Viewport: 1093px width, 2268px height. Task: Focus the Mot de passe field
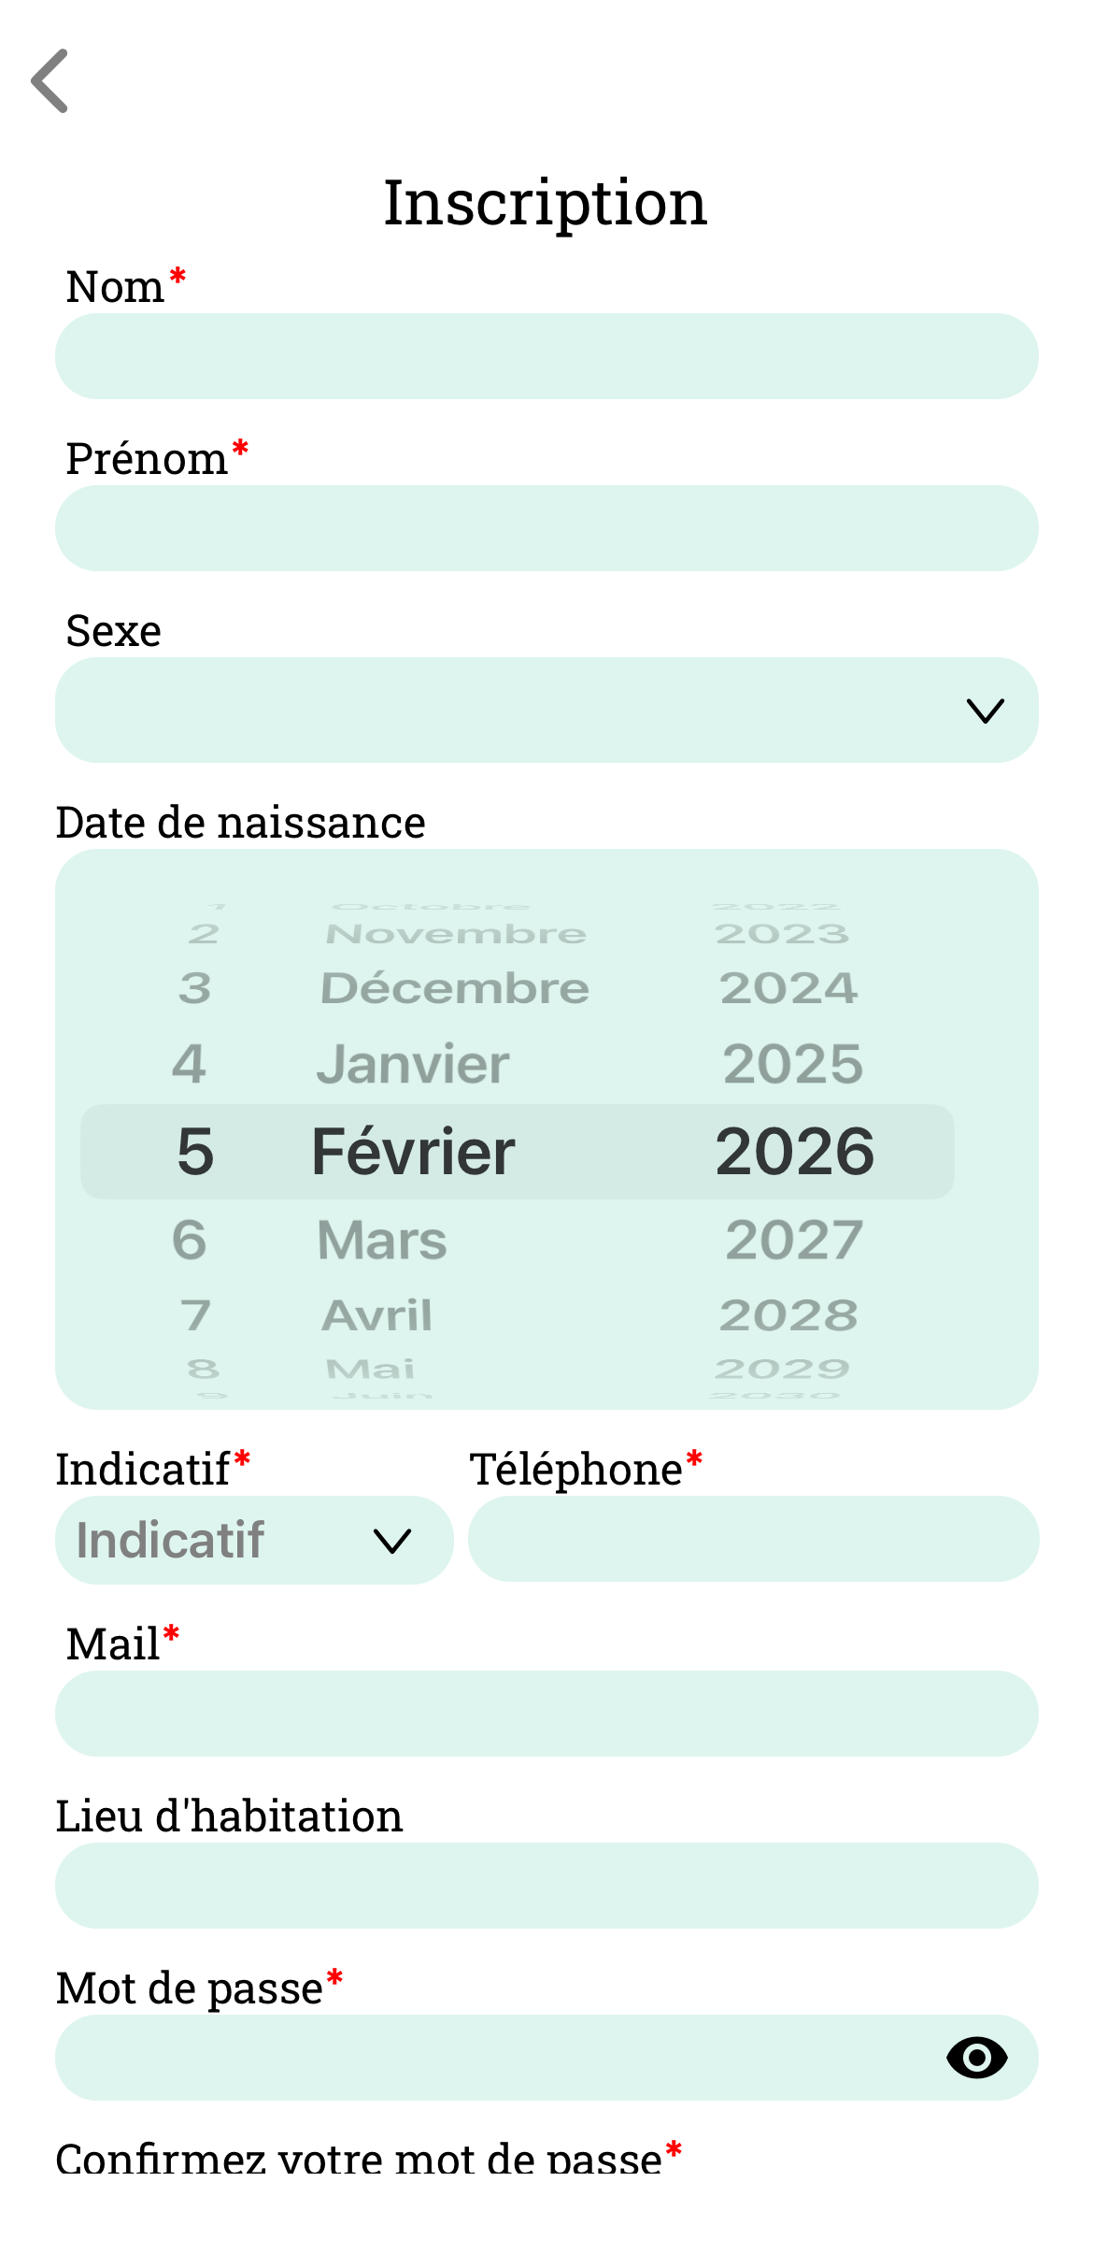pyautogui.click(x=495, y=2058)
